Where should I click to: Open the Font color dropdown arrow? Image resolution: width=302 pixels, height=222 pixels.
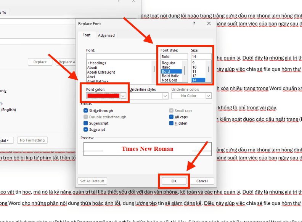(123, 96)
